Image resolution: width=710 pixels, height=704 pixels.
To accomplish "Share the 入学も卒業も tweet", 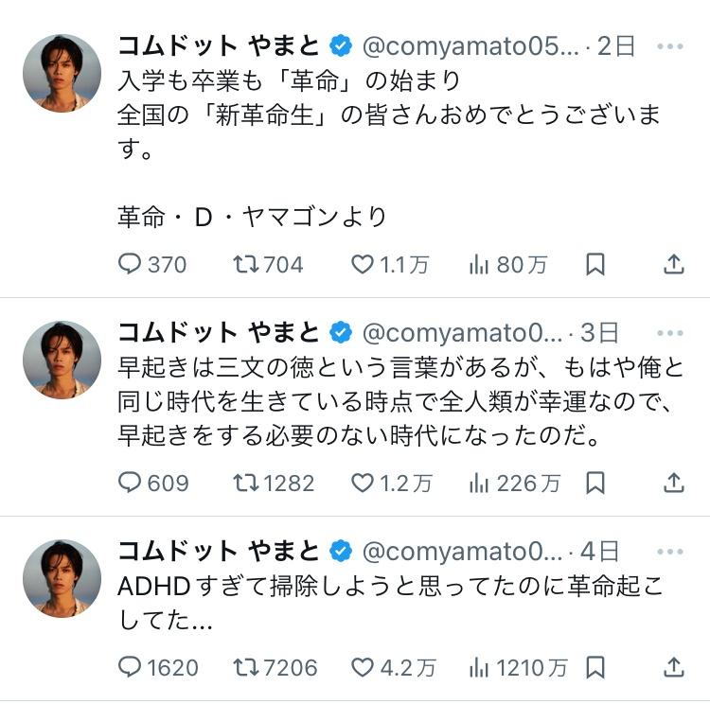I will pyautogui.click(x=673, y=265).
